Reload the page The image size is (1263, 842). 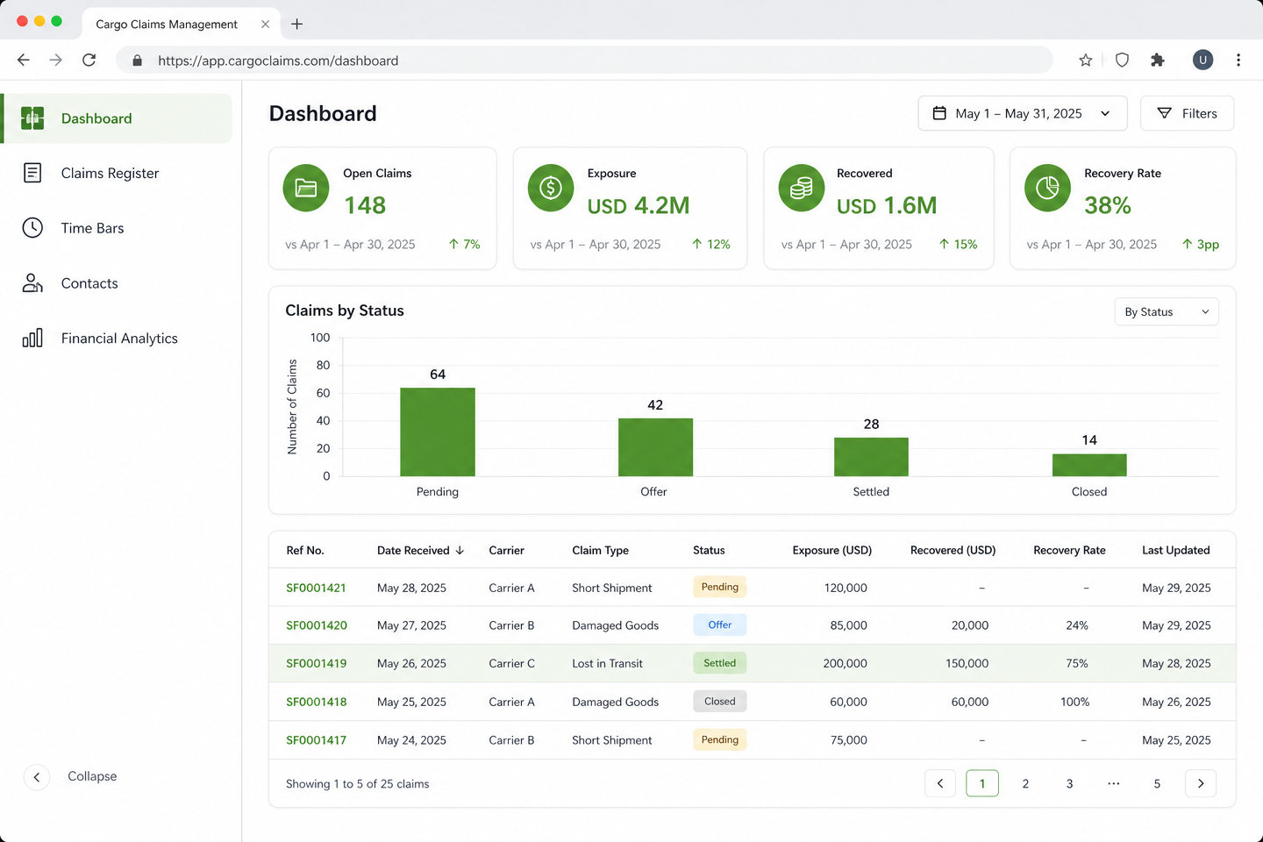point(89,61)
